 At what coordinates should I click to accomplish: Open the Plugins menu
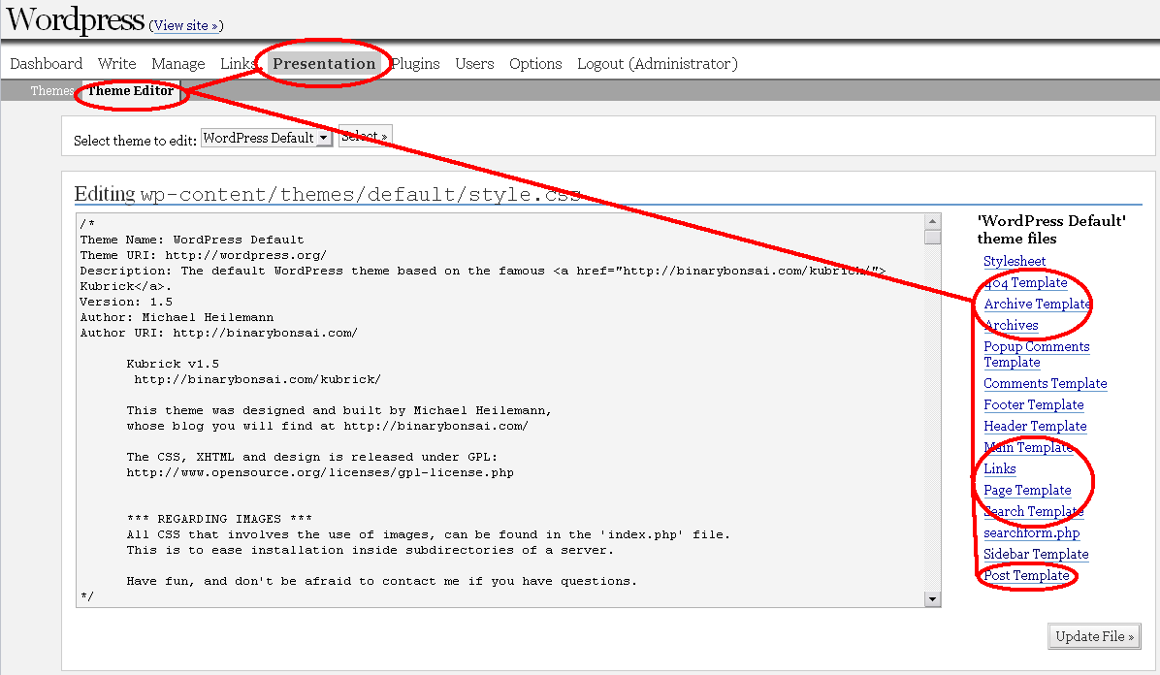(415, 64)
